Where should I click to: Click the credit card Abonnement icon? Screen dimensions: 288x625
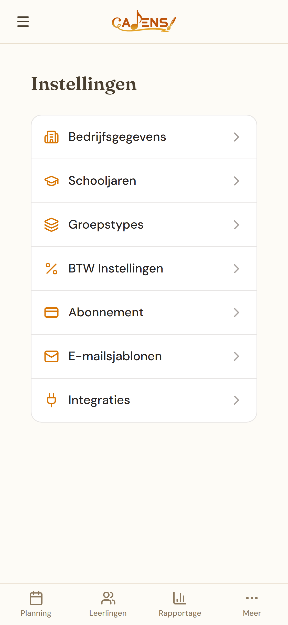click(x=51, y=312)
